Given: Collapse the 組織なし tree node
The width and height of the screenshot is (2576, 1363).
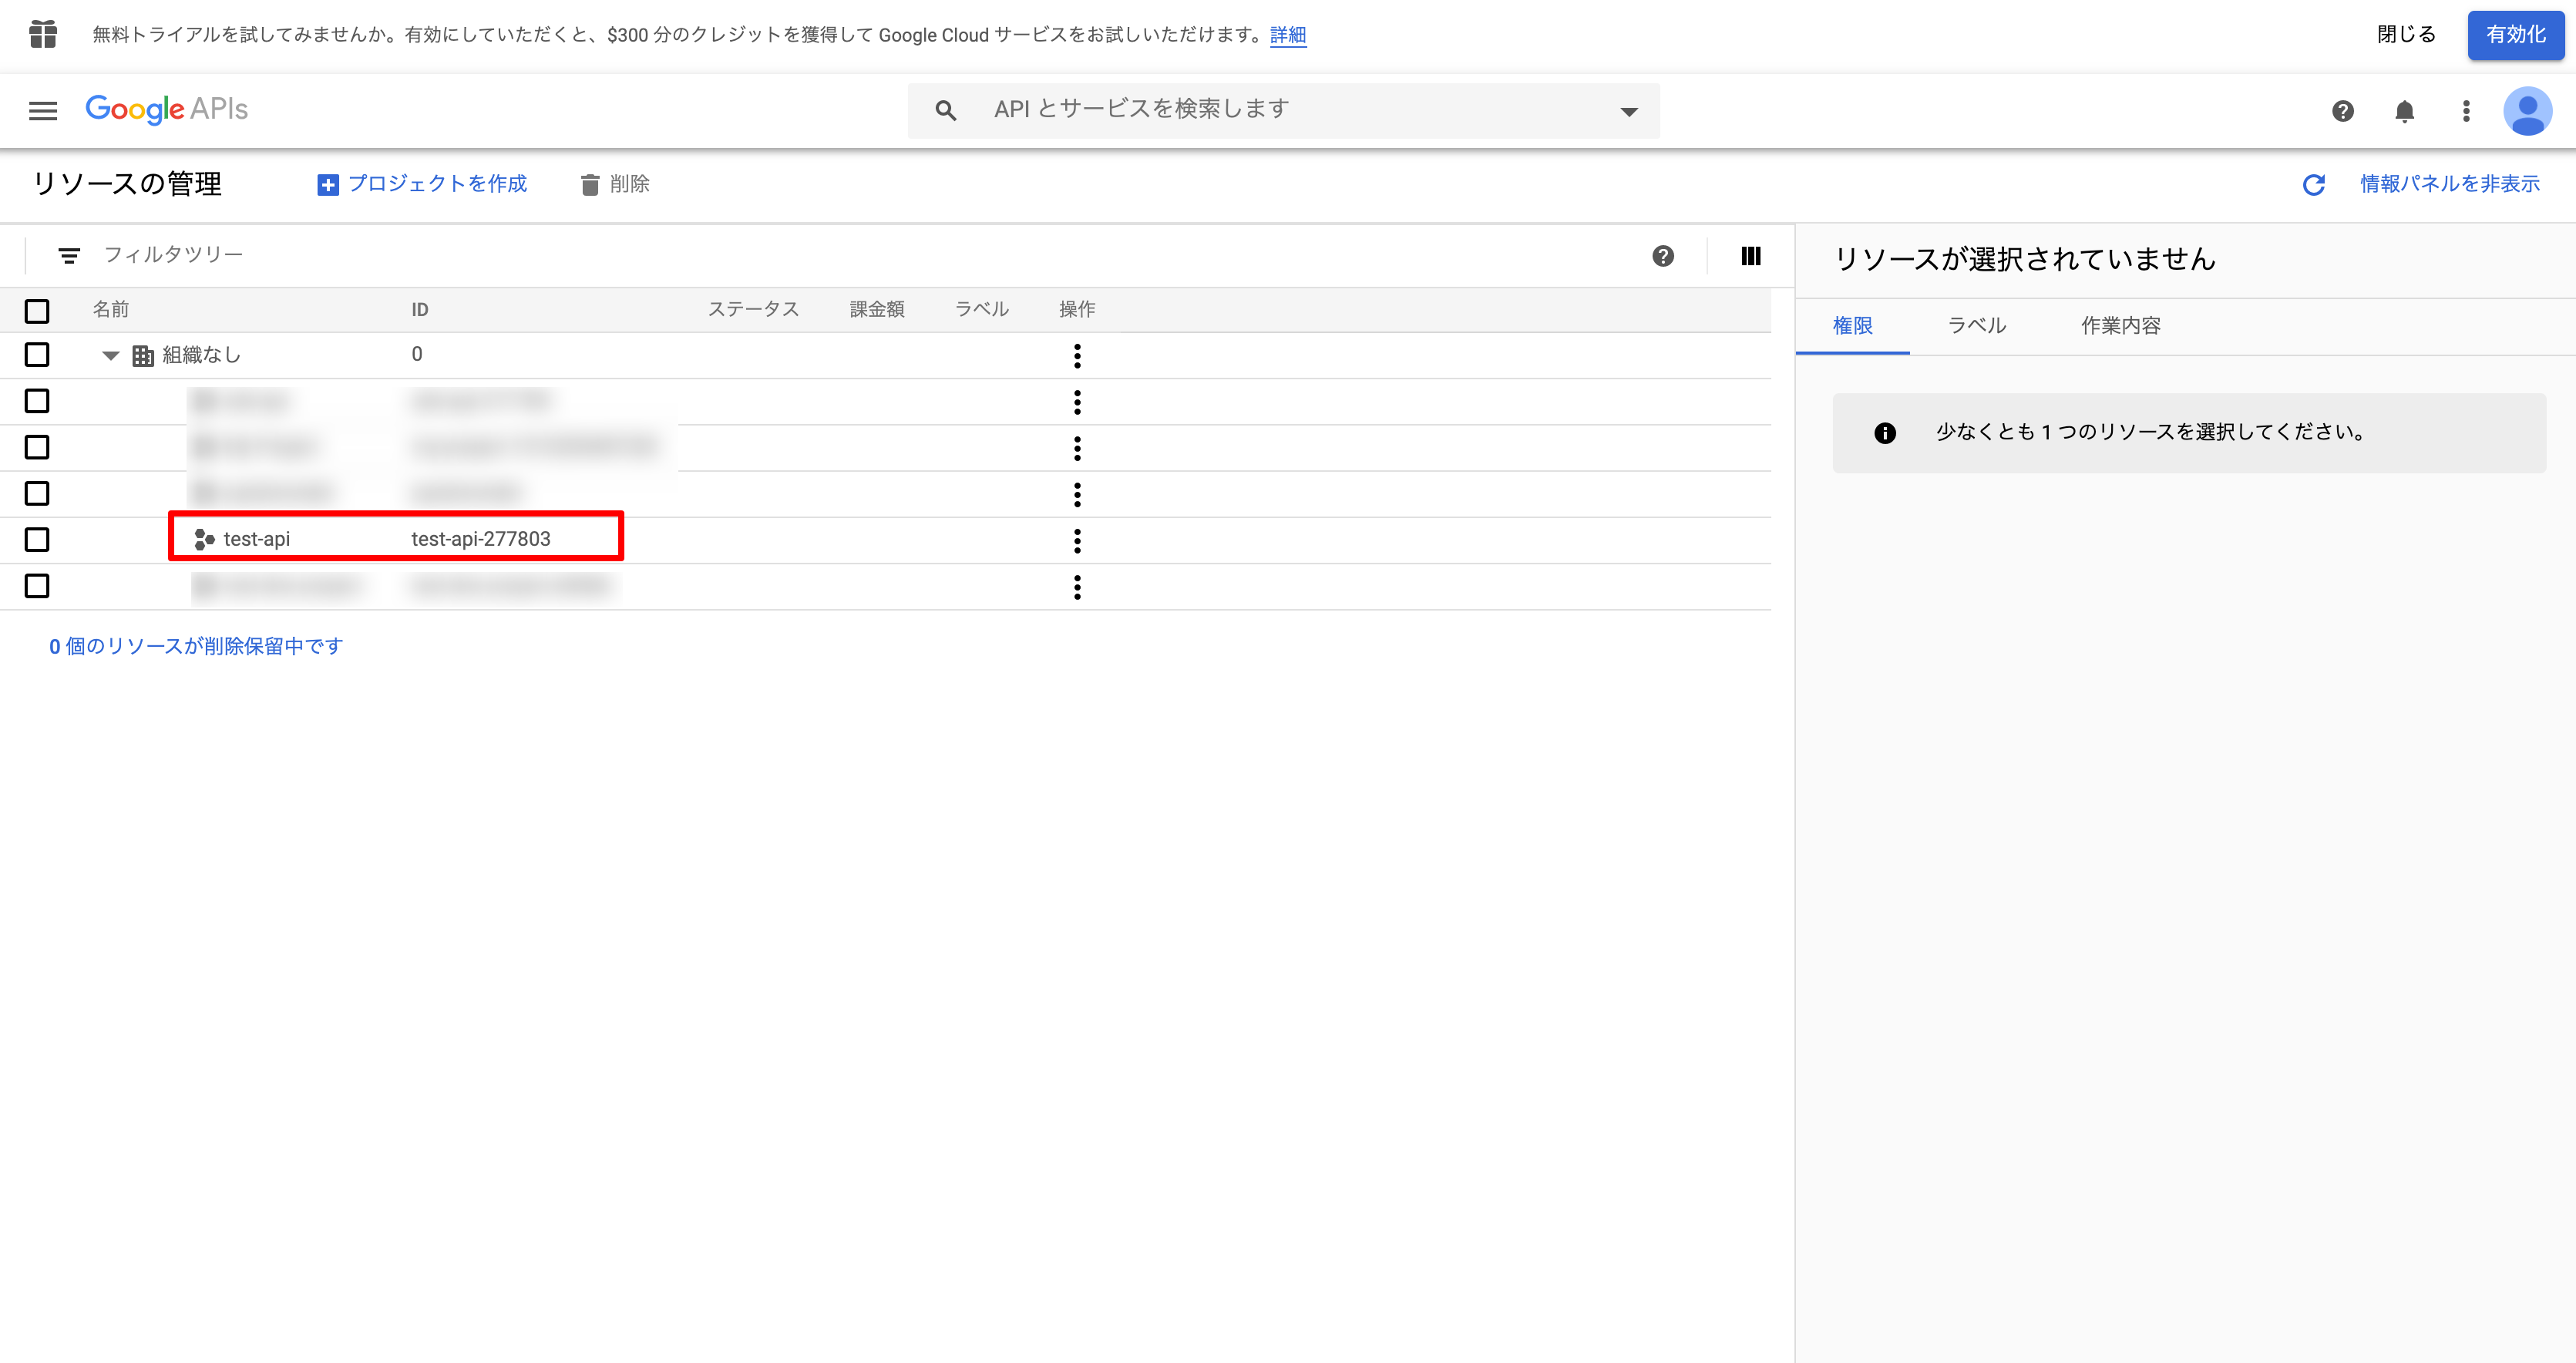Looking at the screenshot, I should [110, 355].
